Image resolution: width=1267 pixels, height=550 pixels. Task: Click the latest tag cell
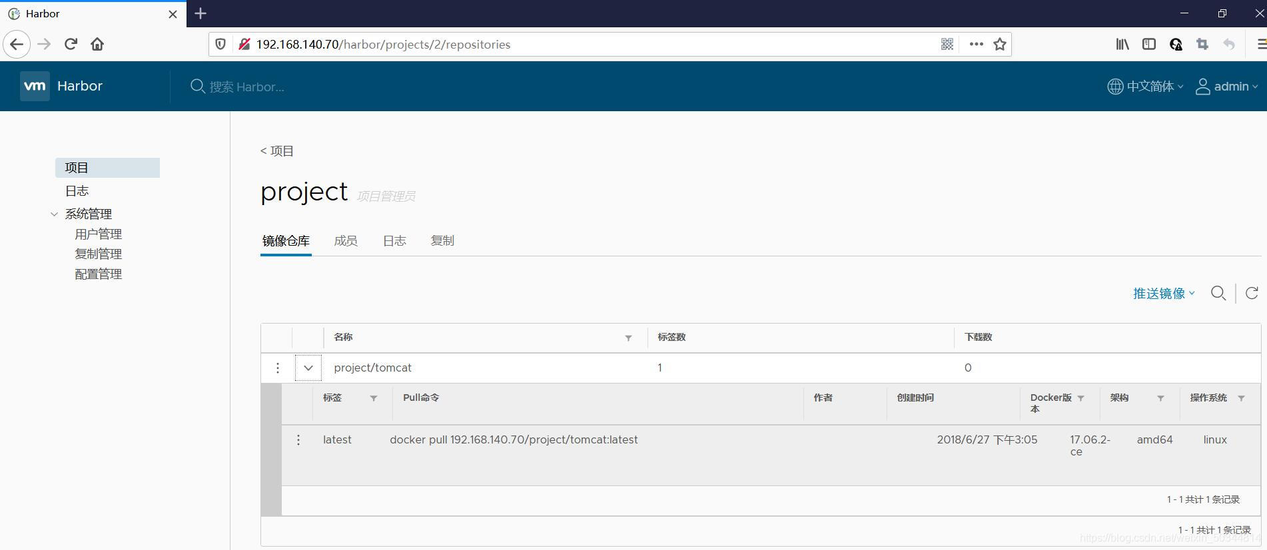coord(337,439)
